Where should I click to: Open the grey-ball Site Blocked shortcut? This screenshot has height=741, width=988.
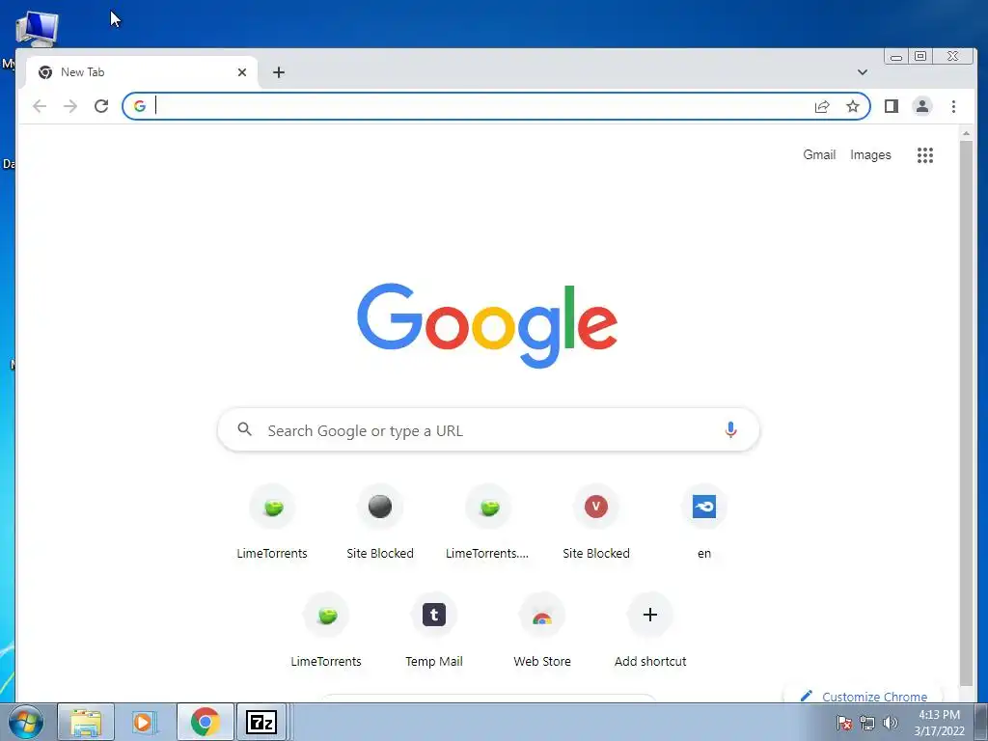(380, 523)
